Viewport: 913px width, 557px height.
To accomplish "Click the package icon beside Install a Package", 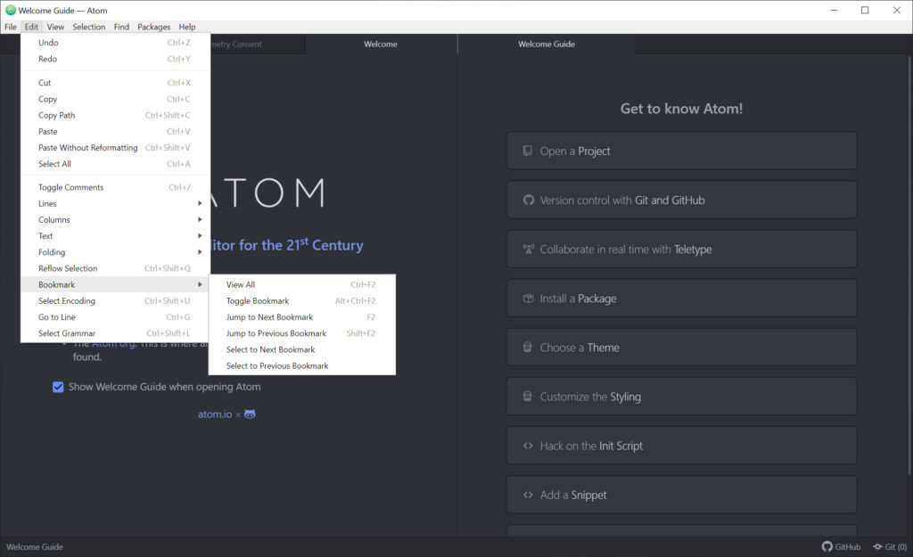I will (x=528, y=299).
